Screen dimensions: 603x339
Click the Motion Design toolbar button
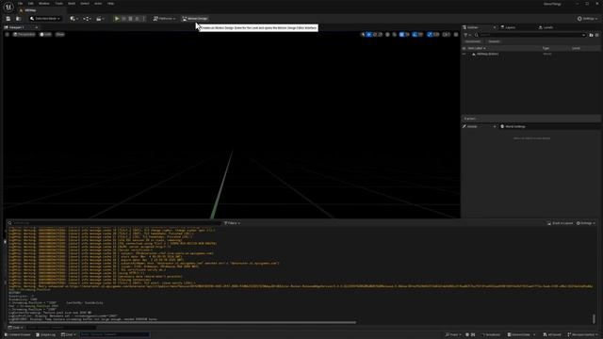coord(195,19)
